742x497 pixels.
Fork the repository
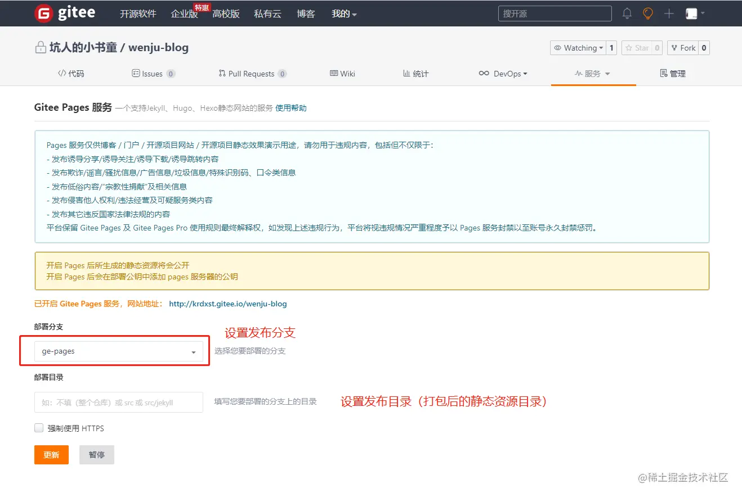682,48
